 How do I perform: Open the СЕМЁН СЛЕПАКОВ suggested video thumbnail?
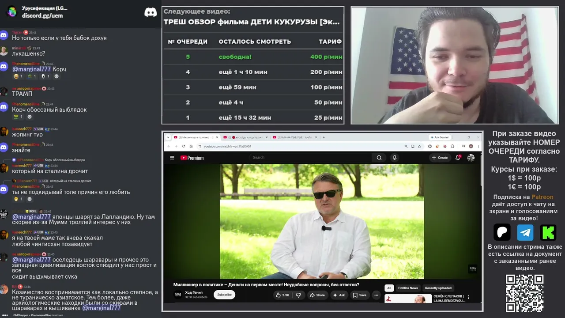tap(408, 299)
